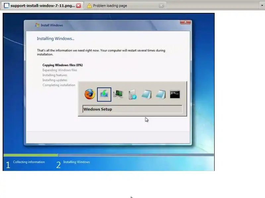Switch to the Problem loading page tab
The width and height of the screenshot is (265, 198).
[x=125, y=6]
